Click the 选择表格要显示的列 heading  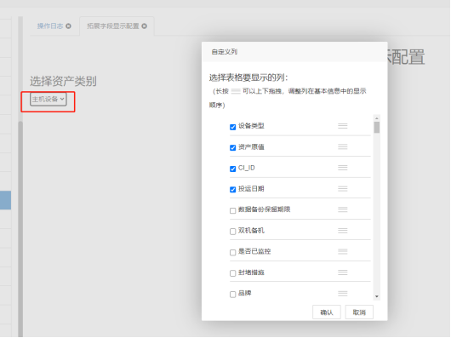[x=248, y=77]
